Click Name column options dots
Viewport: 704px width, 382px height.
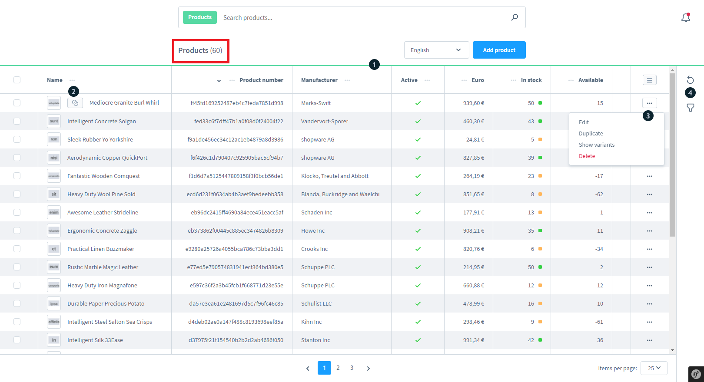(72, 80)
